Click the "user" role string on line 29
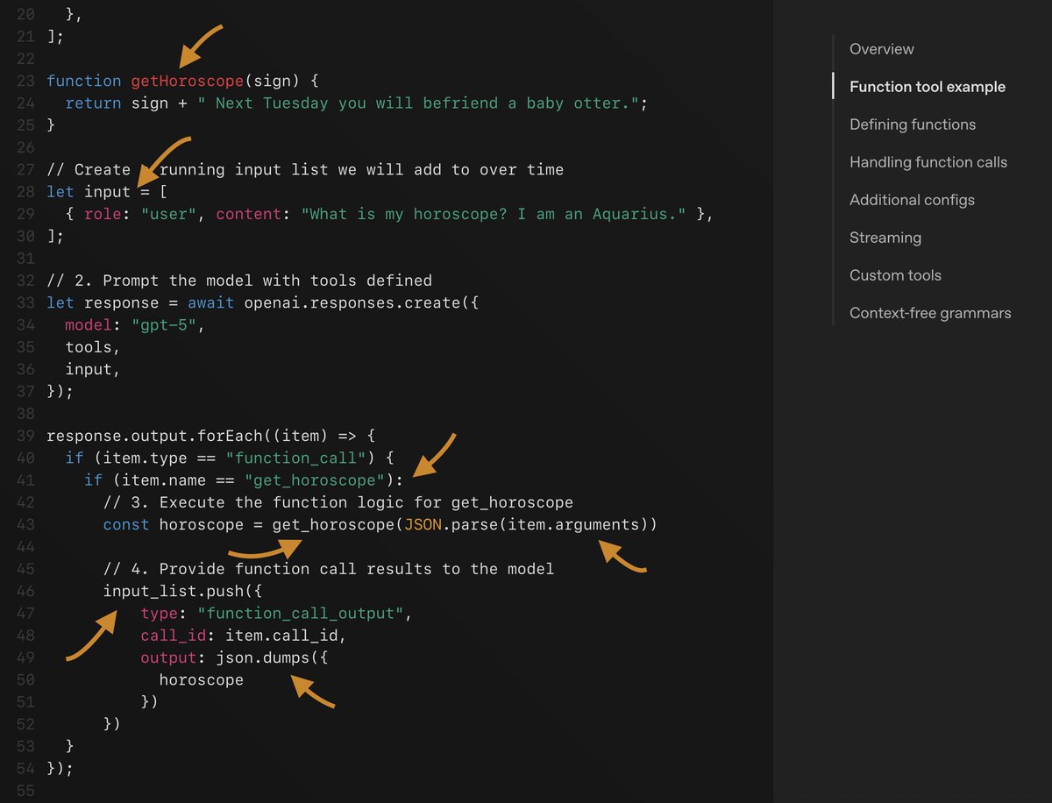The height and width of the screenshot is (803, 1052). [168, 214]
